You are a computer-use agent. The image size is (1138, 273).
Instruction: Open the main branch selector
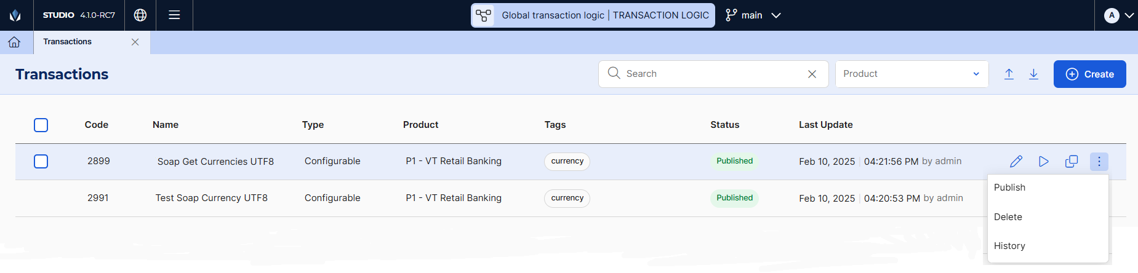click(753, 15)
